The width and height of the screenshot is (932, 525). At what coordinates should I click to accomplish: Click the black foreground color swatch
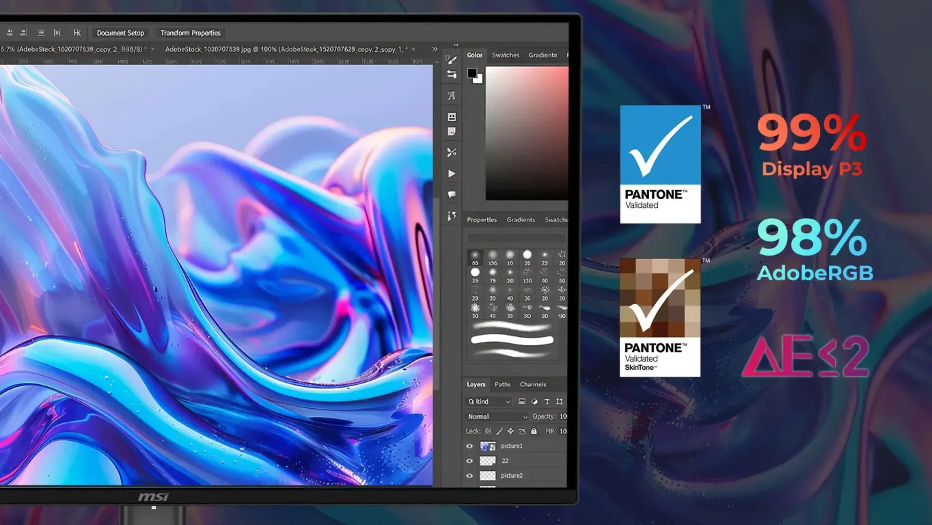(472, 73)
